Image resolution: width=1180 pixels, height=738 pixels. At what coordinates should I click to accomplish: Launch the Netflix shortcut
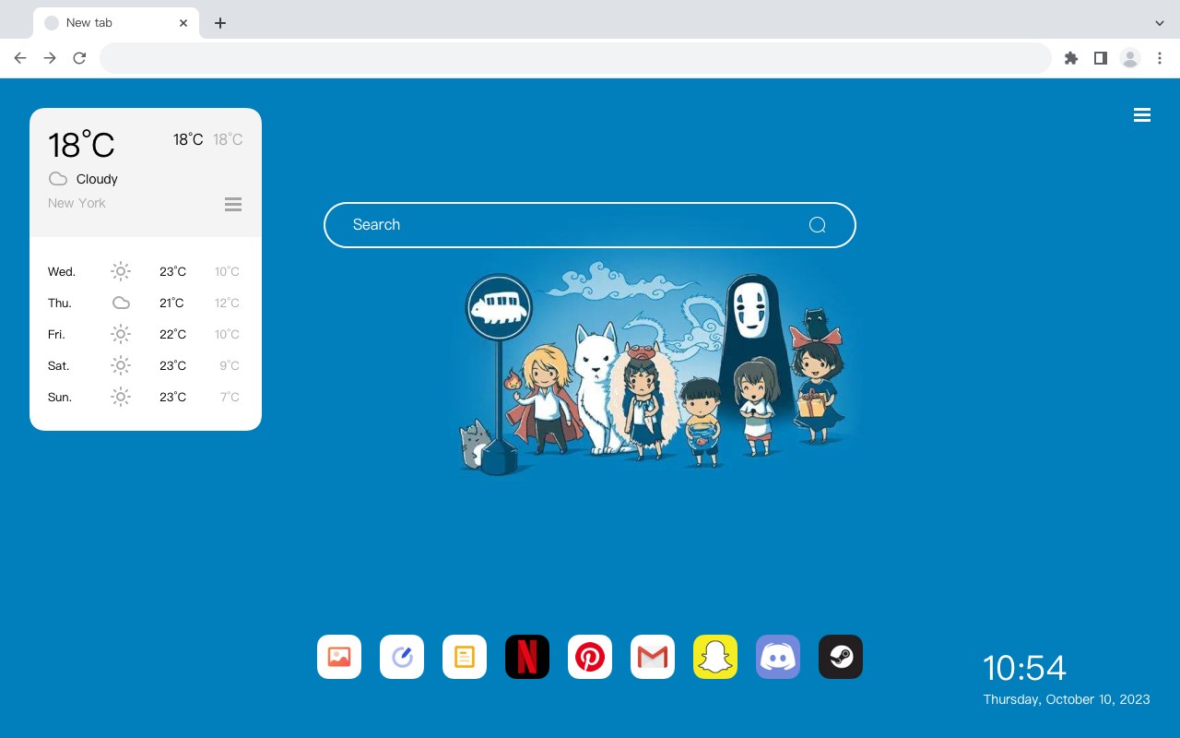pyautogui.click(x=527, y=657)
